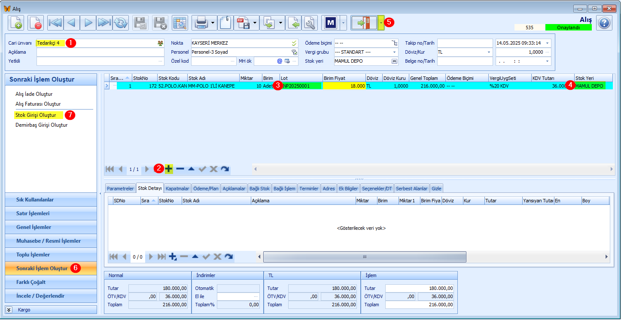Delete the record via the red-minus document icon
Image resolution: width=621 pixels, height=320 pixels.
click(x=36, y=22)
